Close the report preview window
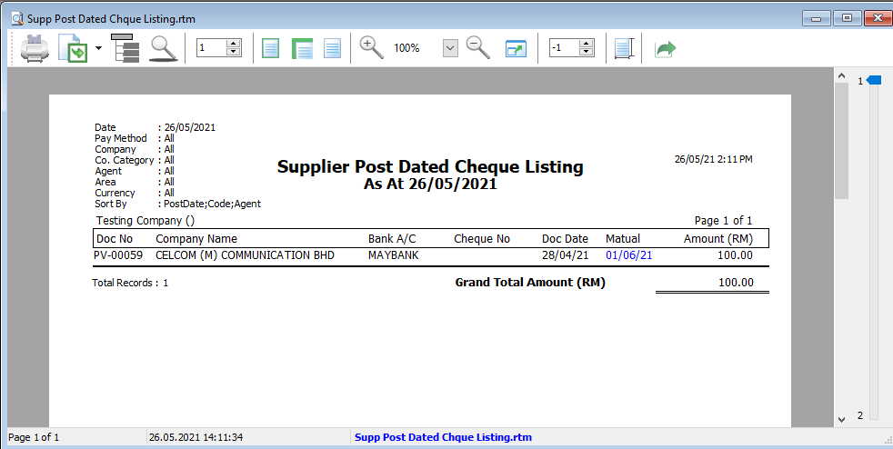The image size is (893, 449). [x=878, y=18]
